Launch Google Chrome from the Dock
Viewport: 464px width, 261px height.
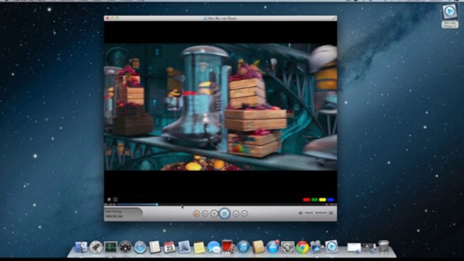[x=302, y=247]
